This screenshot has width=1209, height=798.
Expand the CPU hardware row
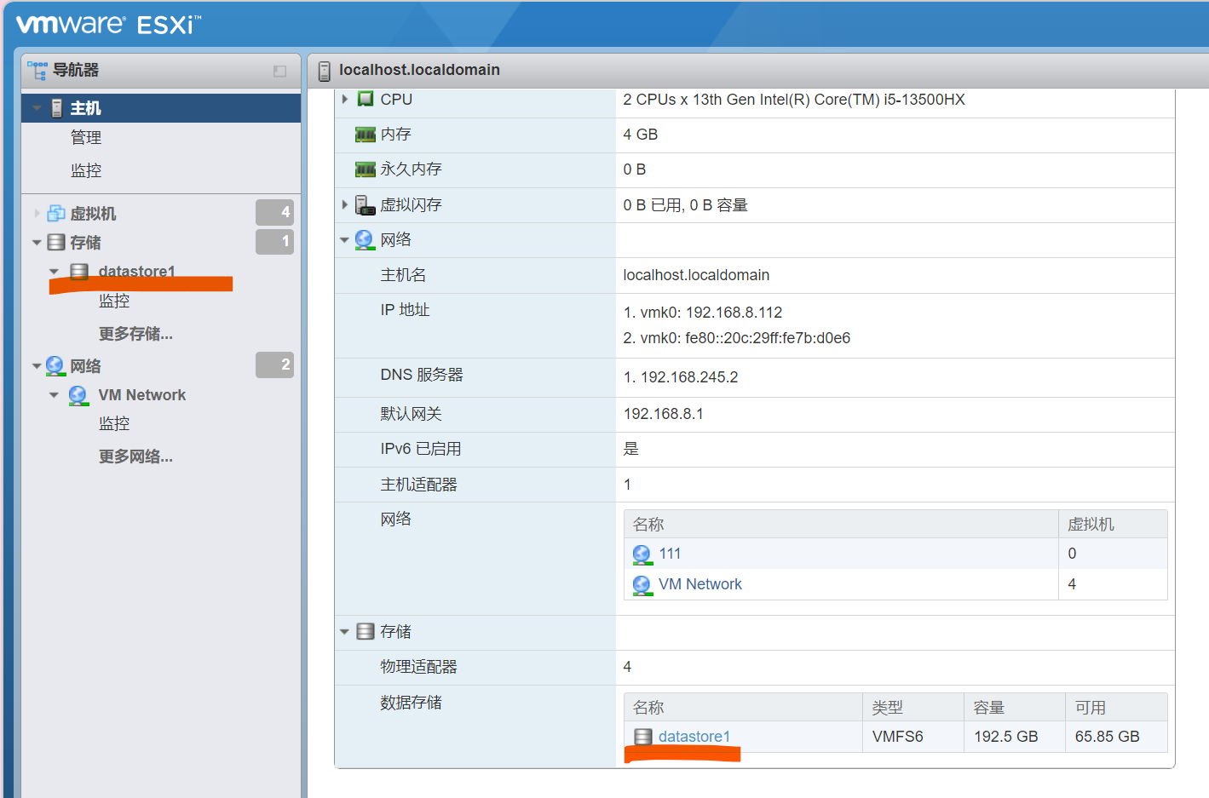point(344,99)
